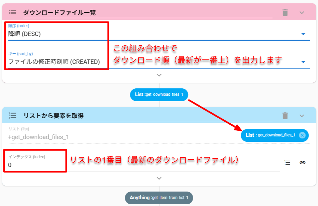Click the Anything: get_item_from_list_1 output chip
The image size is (318, 206).
[159, 198]
